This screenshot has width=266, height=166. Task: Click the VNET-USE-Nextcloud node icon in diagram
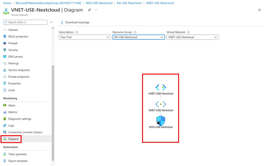tap(161, 88)
